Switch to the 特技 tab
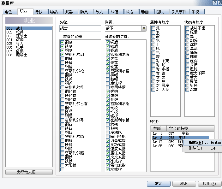 coord(40,12)
